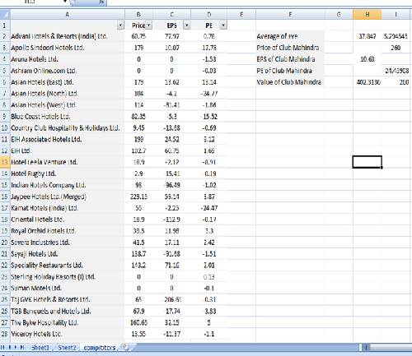
Task: Click cell 'Kamat Hotels (India) Ltd.'
Action: [68, 208]
